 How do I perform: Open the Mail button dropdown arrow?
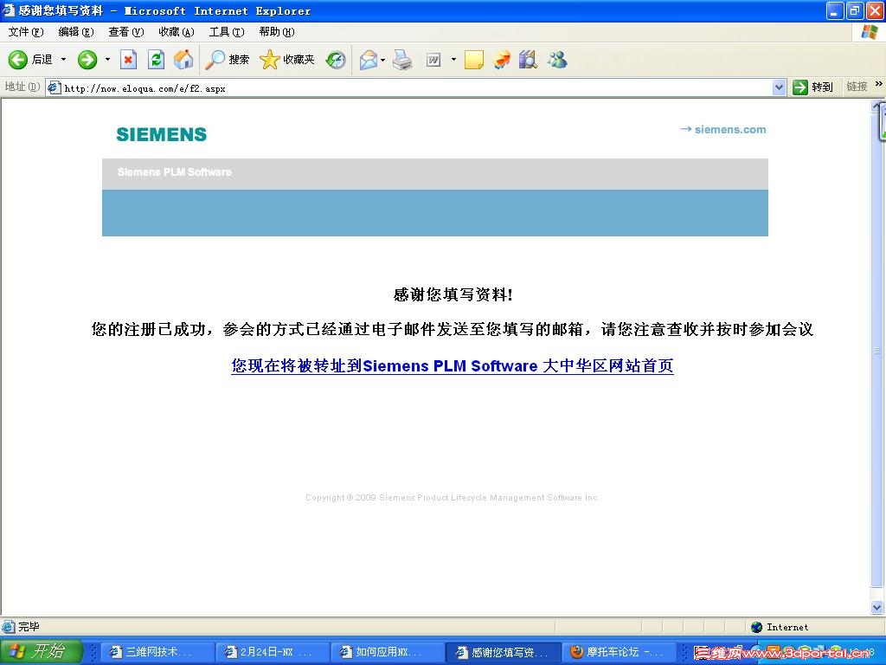point(383,60)
